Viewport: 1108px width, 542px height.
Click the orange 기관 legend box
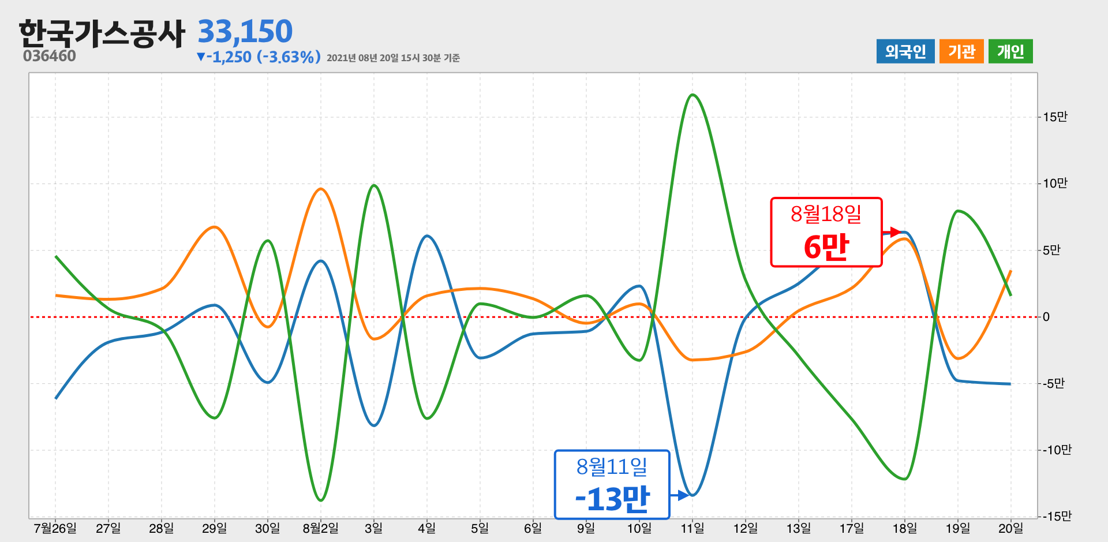pyautogui.click(x=961, y=51)
